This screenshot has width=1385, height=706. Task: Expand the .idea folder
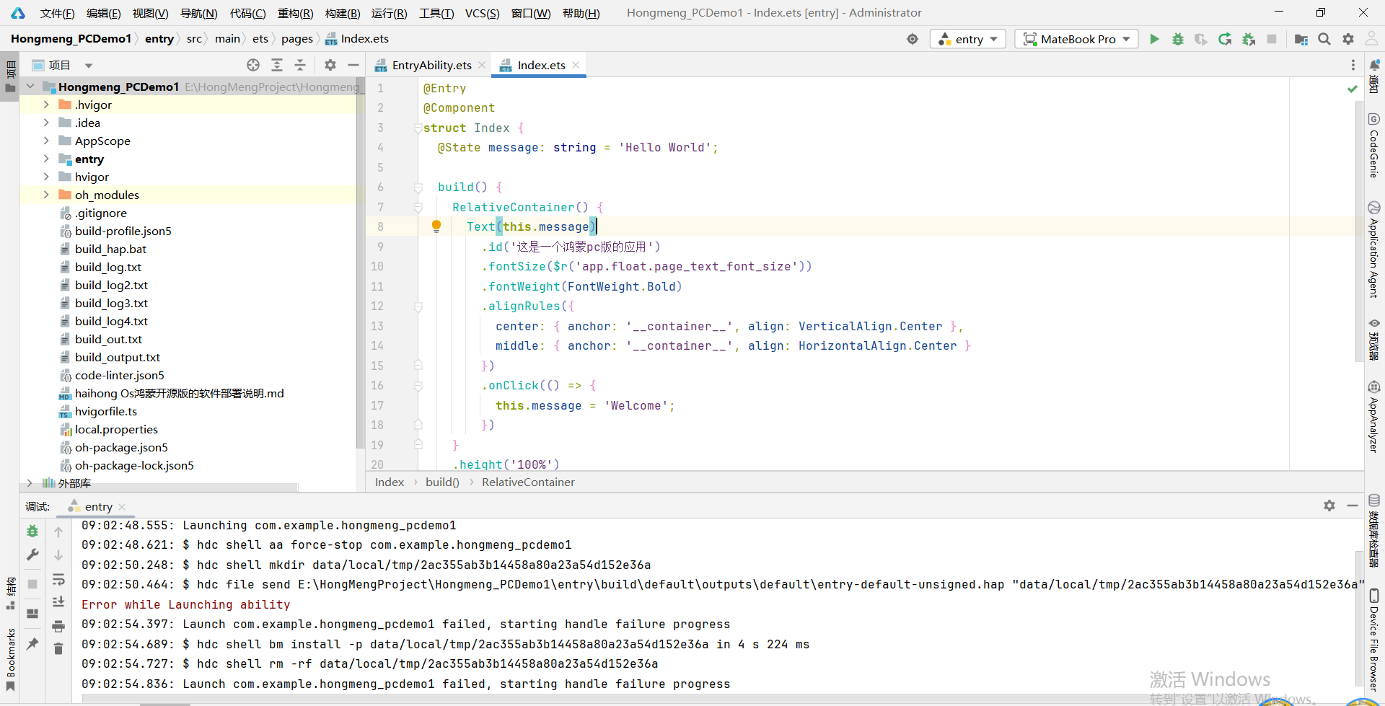pyautogui.click(x=46, y=123)
